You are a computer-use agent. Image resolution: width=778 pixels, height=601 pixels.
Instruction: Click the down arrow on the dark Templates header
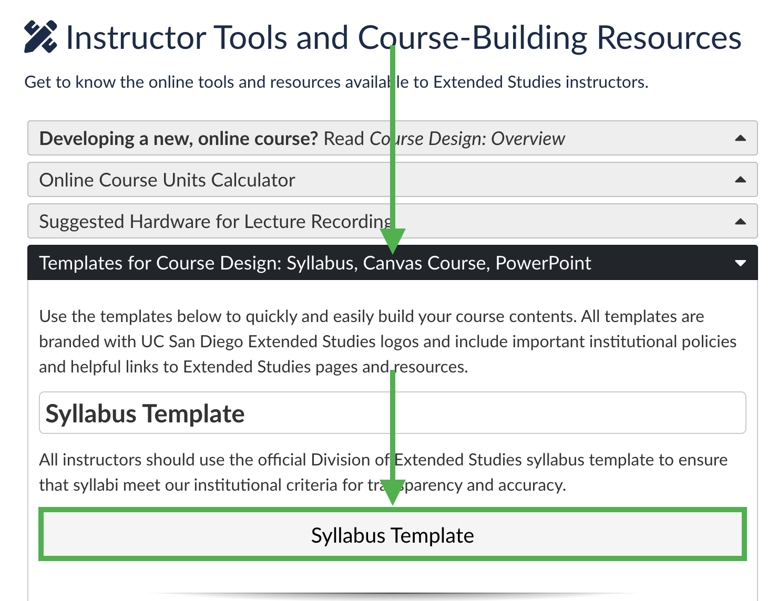[740, 263]
